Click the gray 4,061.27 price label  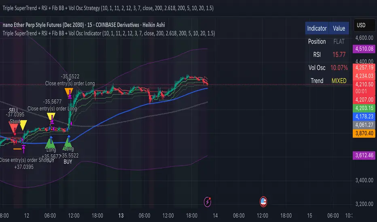(x=364, y=125)
